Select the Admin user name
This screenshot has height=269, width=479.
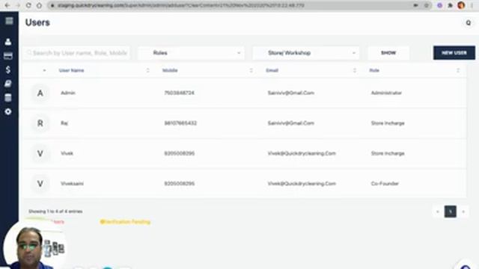tap(68, 93)
